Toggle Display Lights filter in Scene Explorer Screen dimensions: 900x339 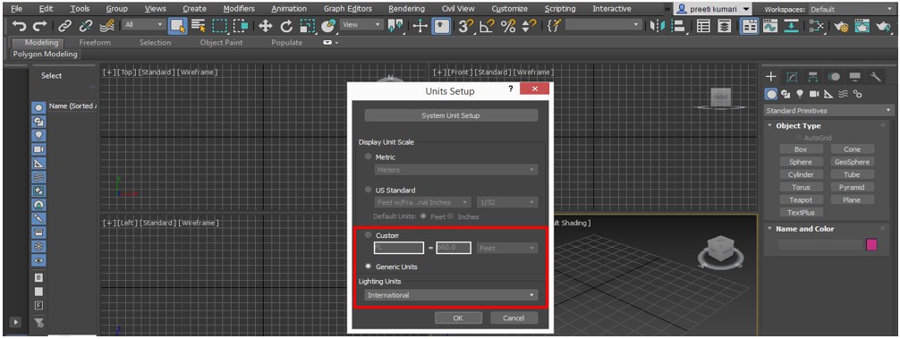38,135
